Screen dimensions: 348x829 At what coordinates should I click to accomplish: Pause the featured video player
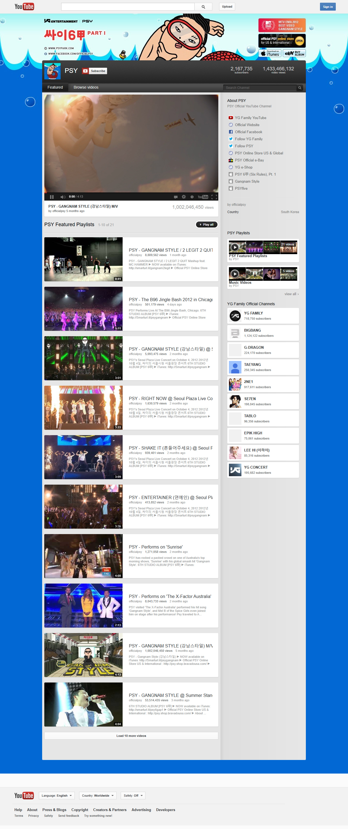coord(51,197)
